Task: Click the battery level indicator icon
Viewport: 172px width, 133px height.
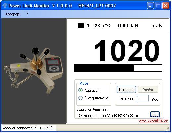Action: click(x=83, y=26)
